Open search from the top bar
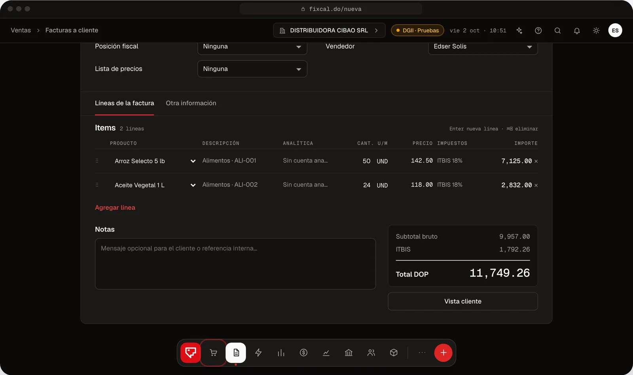 (557, 30)
